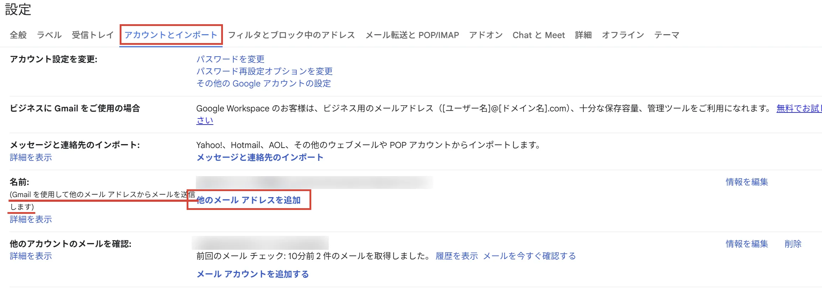Switch to Chat と Meet tab
Screen dimensions: 822x290
(539, 35)
